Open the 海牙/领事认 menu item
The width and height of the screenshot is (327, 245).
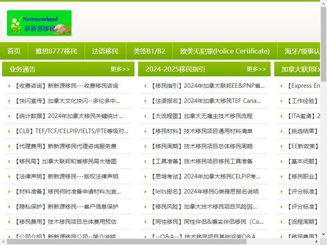pyautogui.click(x=302, y=51)
